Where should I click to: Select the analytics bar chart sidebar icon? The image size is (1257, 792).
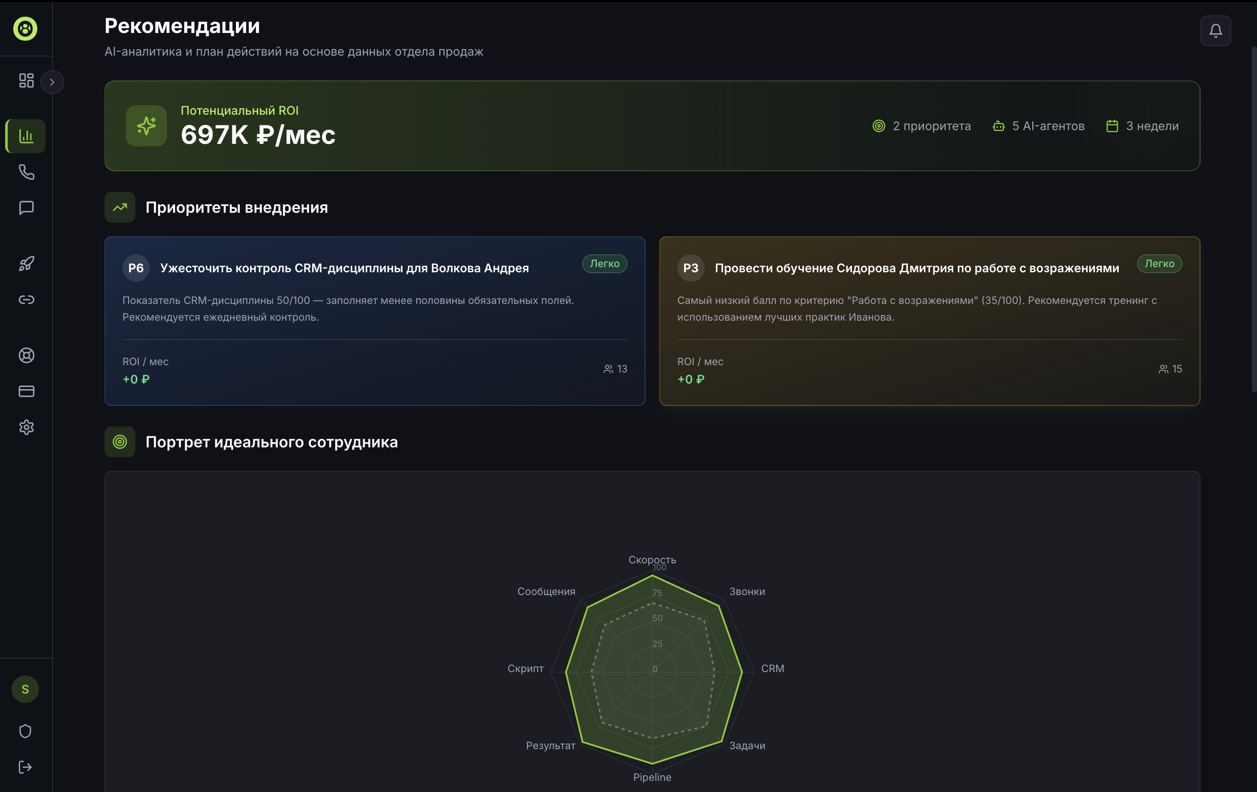point(26,136)
